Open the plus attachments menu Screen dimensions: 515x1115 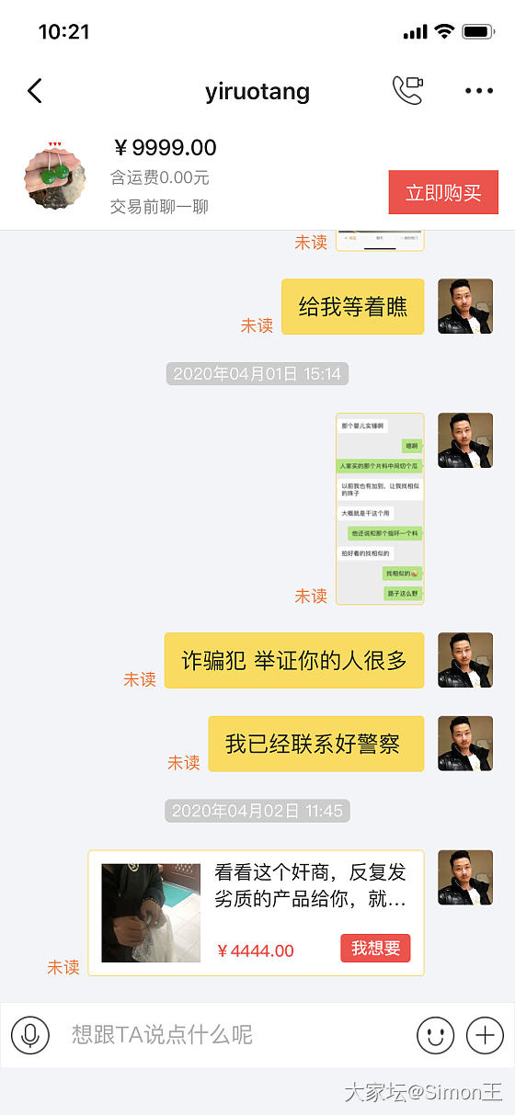point(485,1035)
